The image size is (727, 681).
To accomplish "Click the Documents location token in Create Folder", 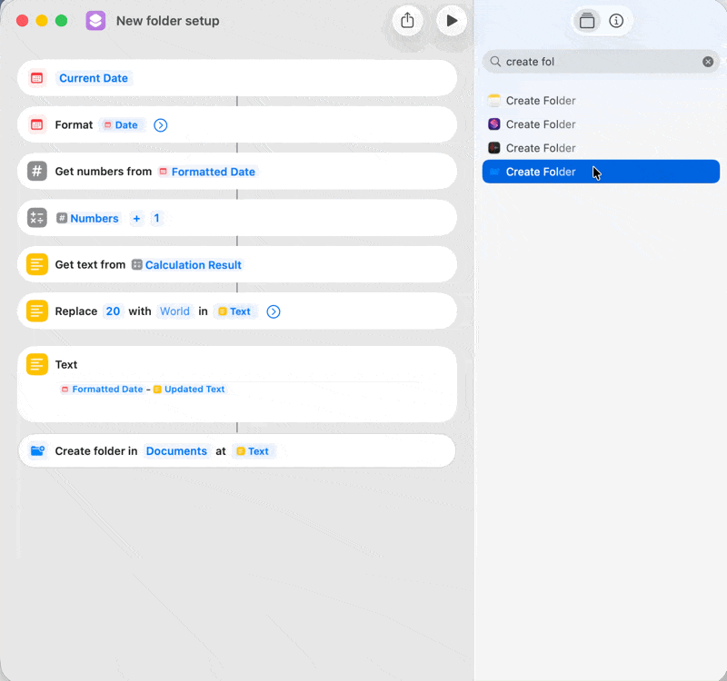I will pos(176,450).
